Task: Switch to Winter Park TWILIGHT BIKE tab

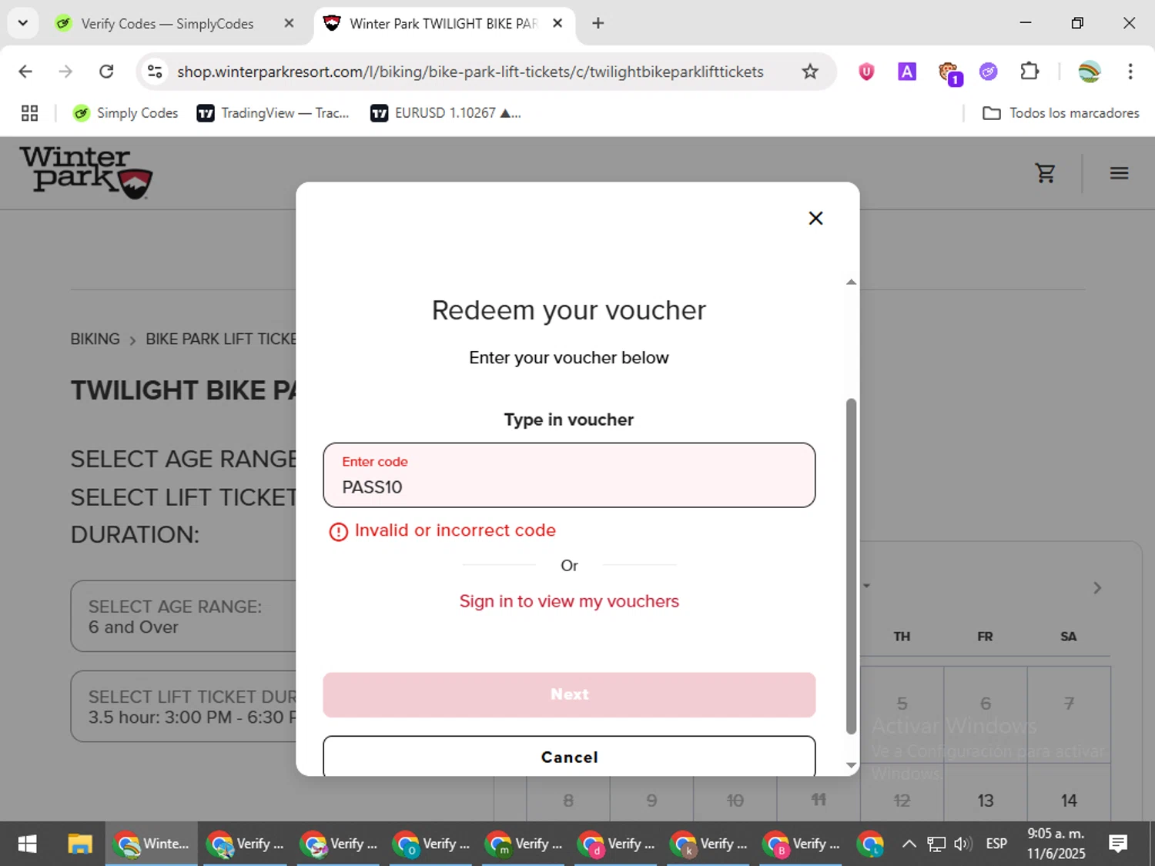Action: pyautogui.click(x=442, y=24)
